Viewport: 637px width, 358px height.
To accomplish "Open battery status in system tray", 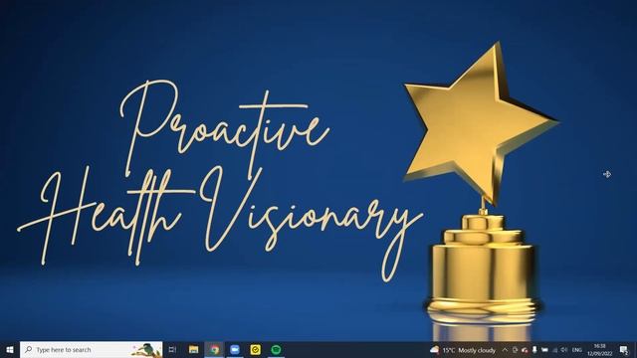I will click(544, 350).
